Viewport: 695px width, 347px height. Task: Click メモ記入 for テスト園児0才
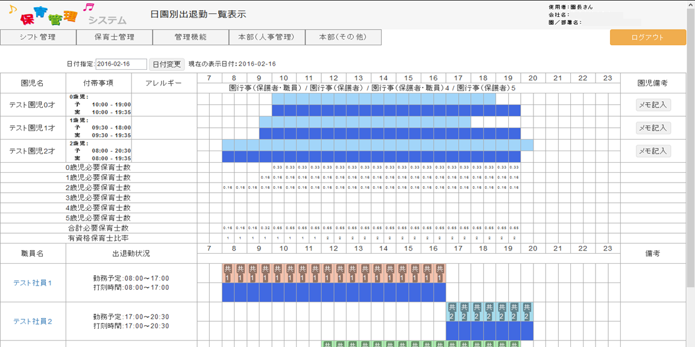pyautogui.click(x=653, y=105)
